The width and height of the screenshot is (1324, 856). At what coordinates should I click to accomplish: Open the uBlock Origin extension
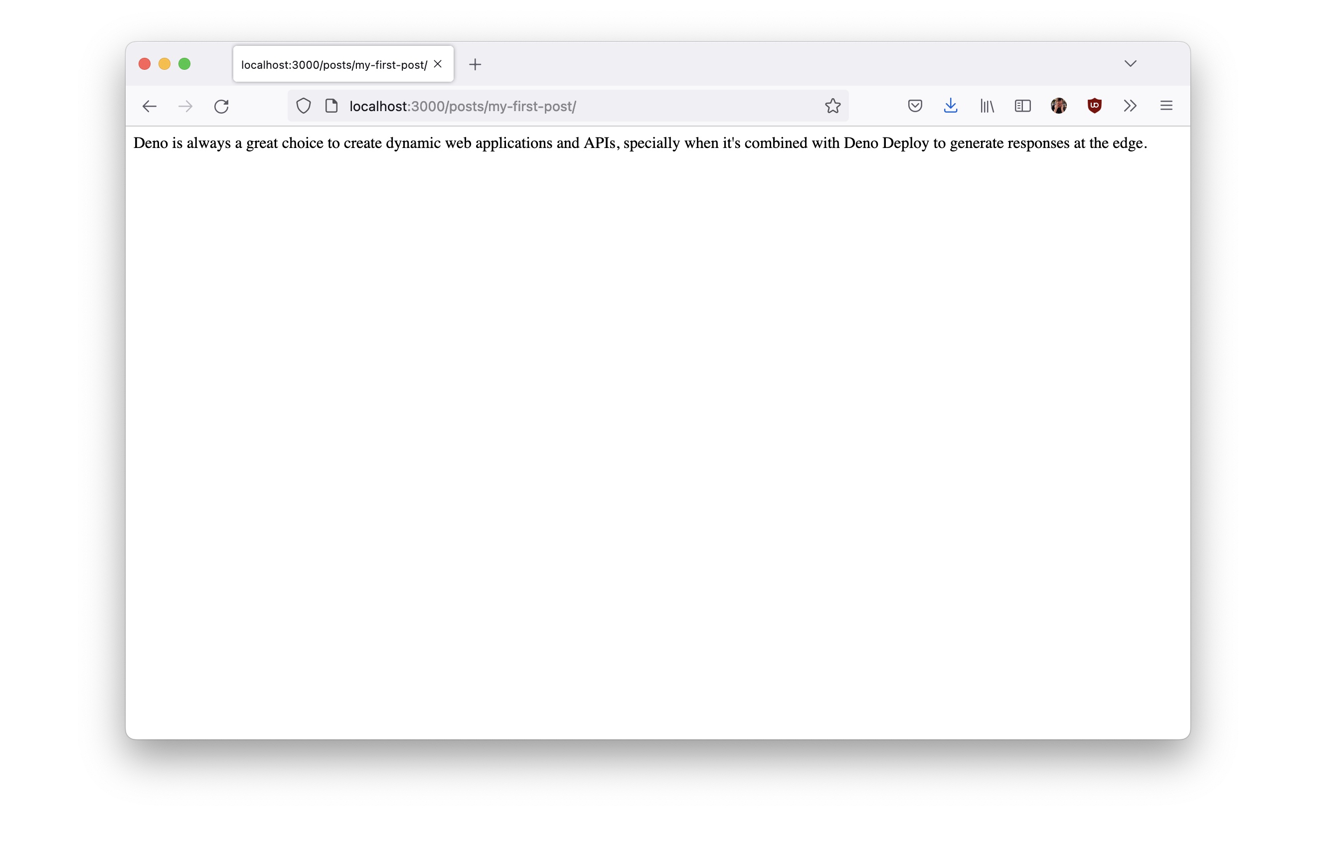1094,106
